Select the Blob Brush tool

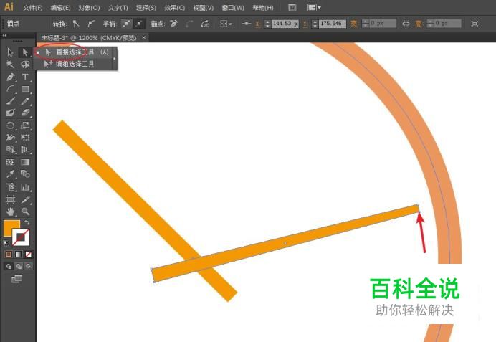click(10, 113)
